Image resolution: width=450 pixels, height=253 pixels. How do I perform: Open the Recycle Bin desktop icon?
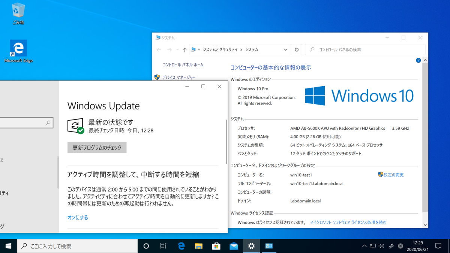[x=18, y=13]
